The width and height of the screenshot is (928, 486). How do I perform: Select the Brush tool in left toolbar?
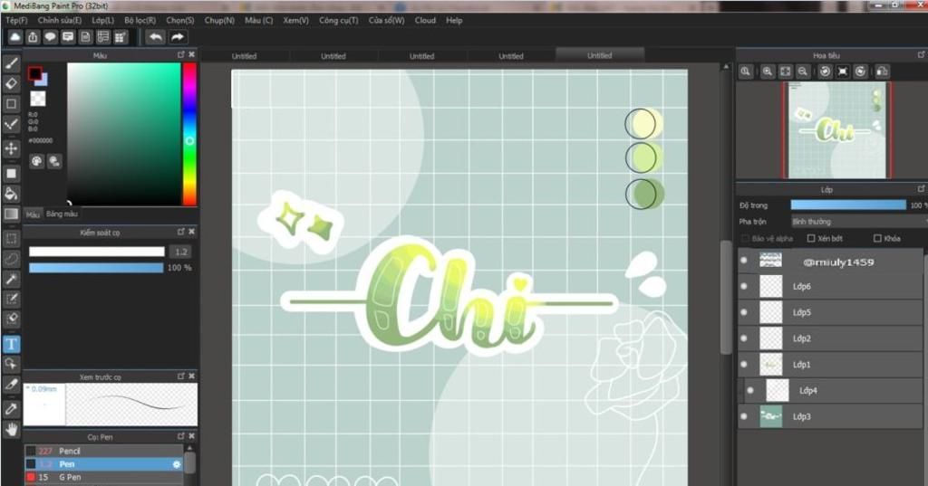point(11,63)
